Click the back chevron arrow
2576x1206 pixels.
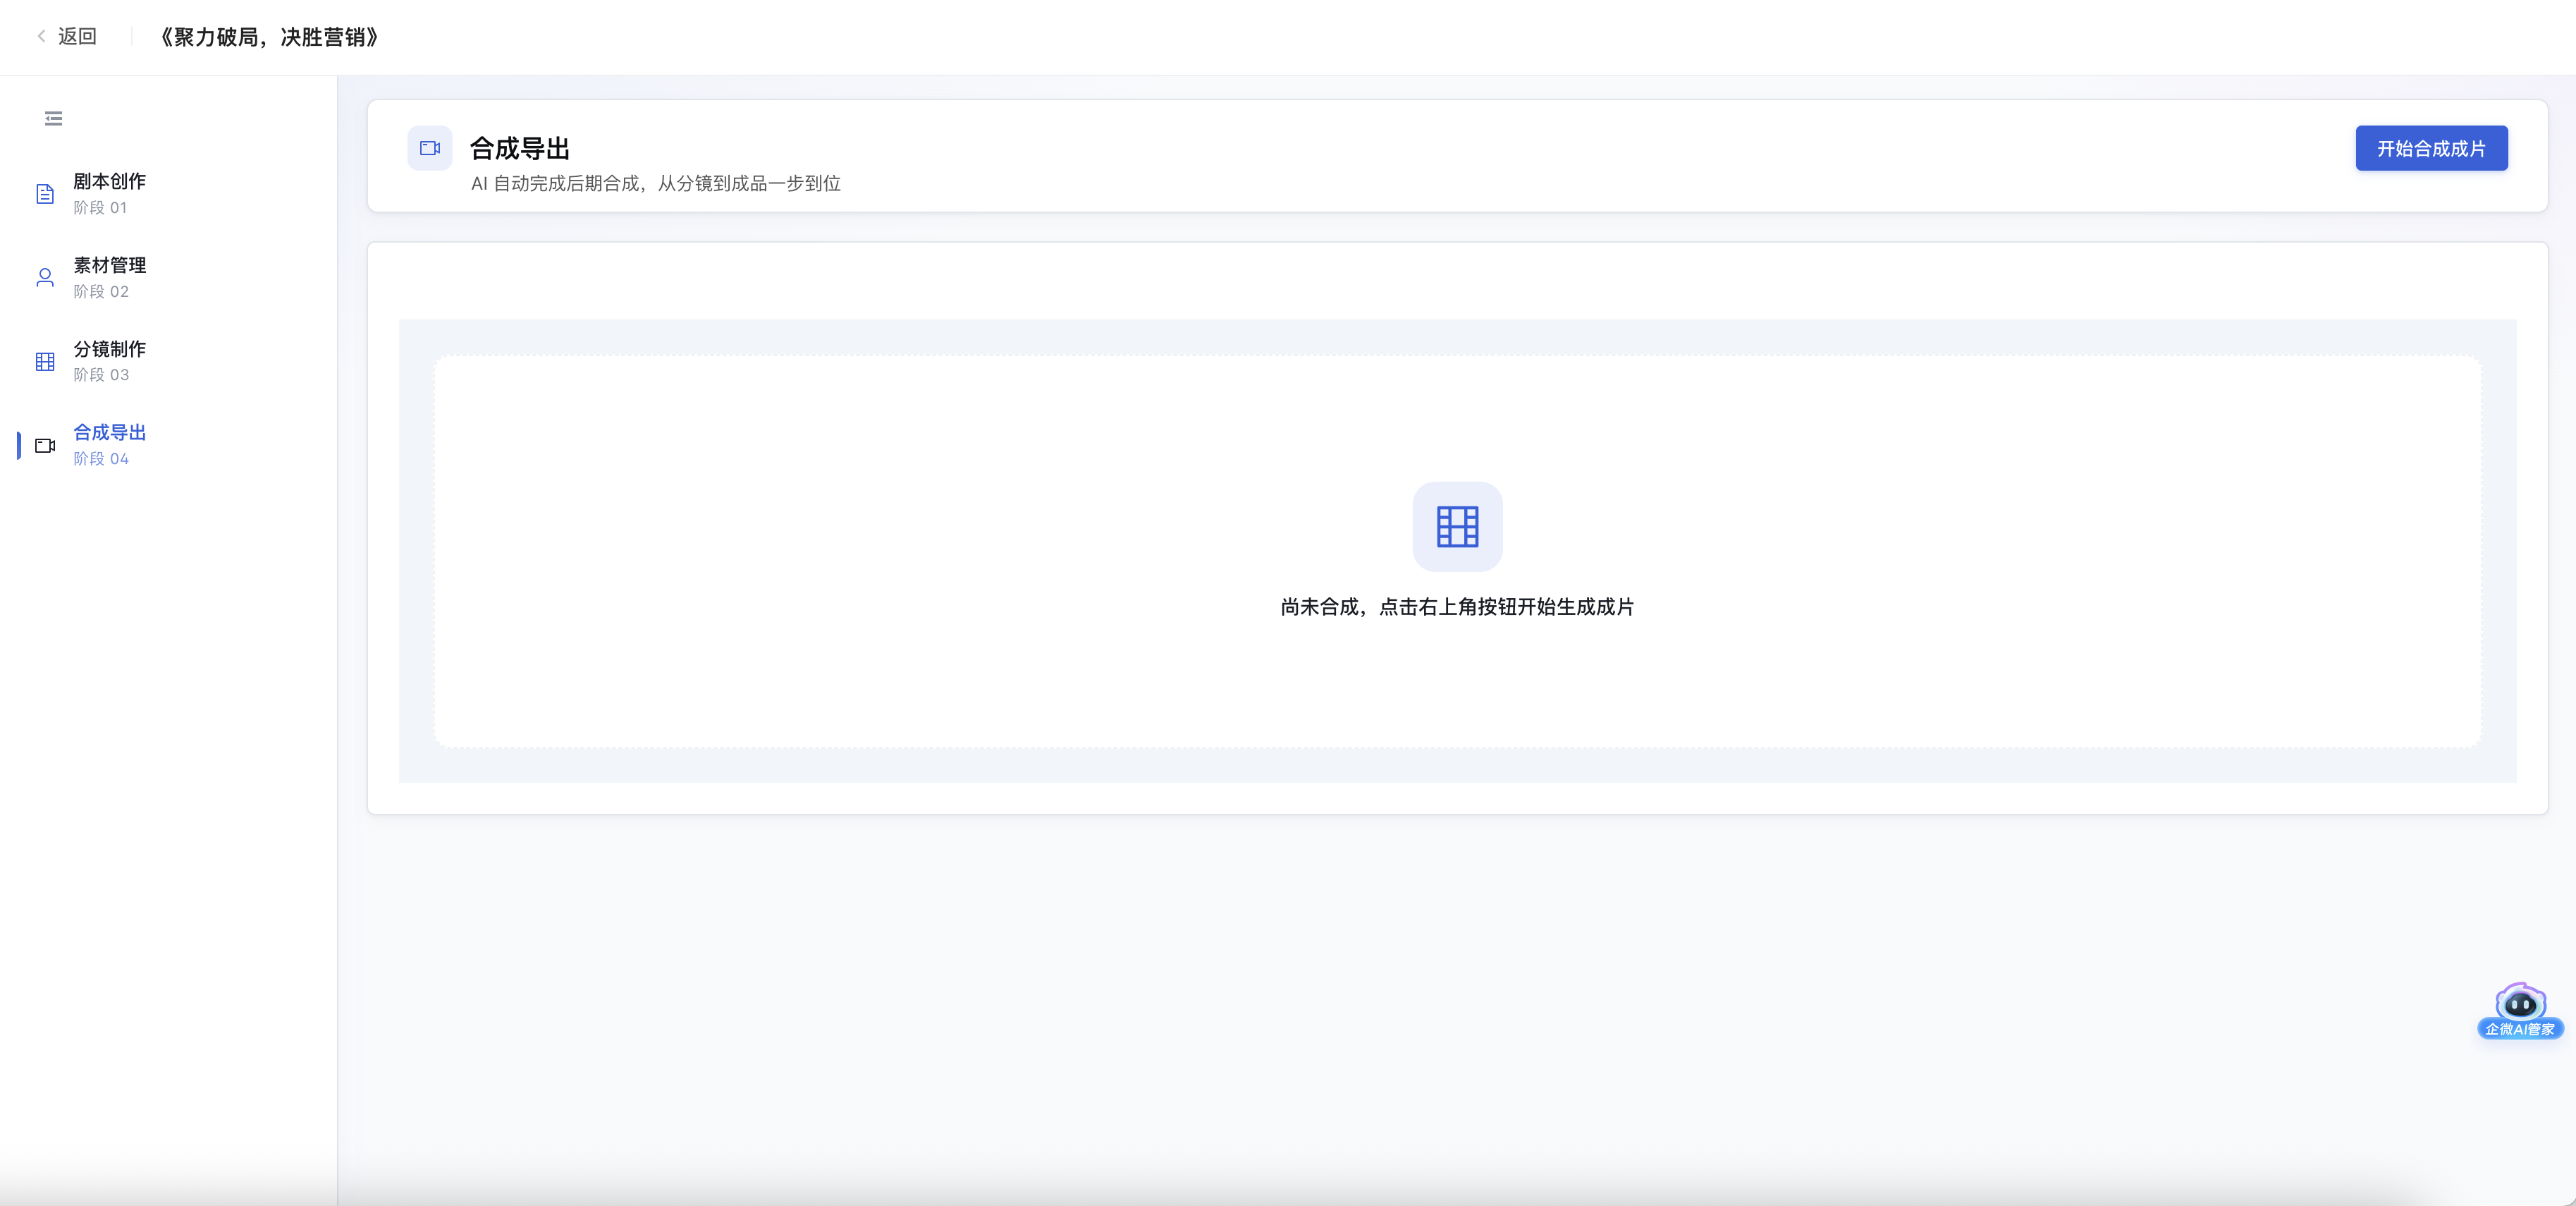[41, 36]
